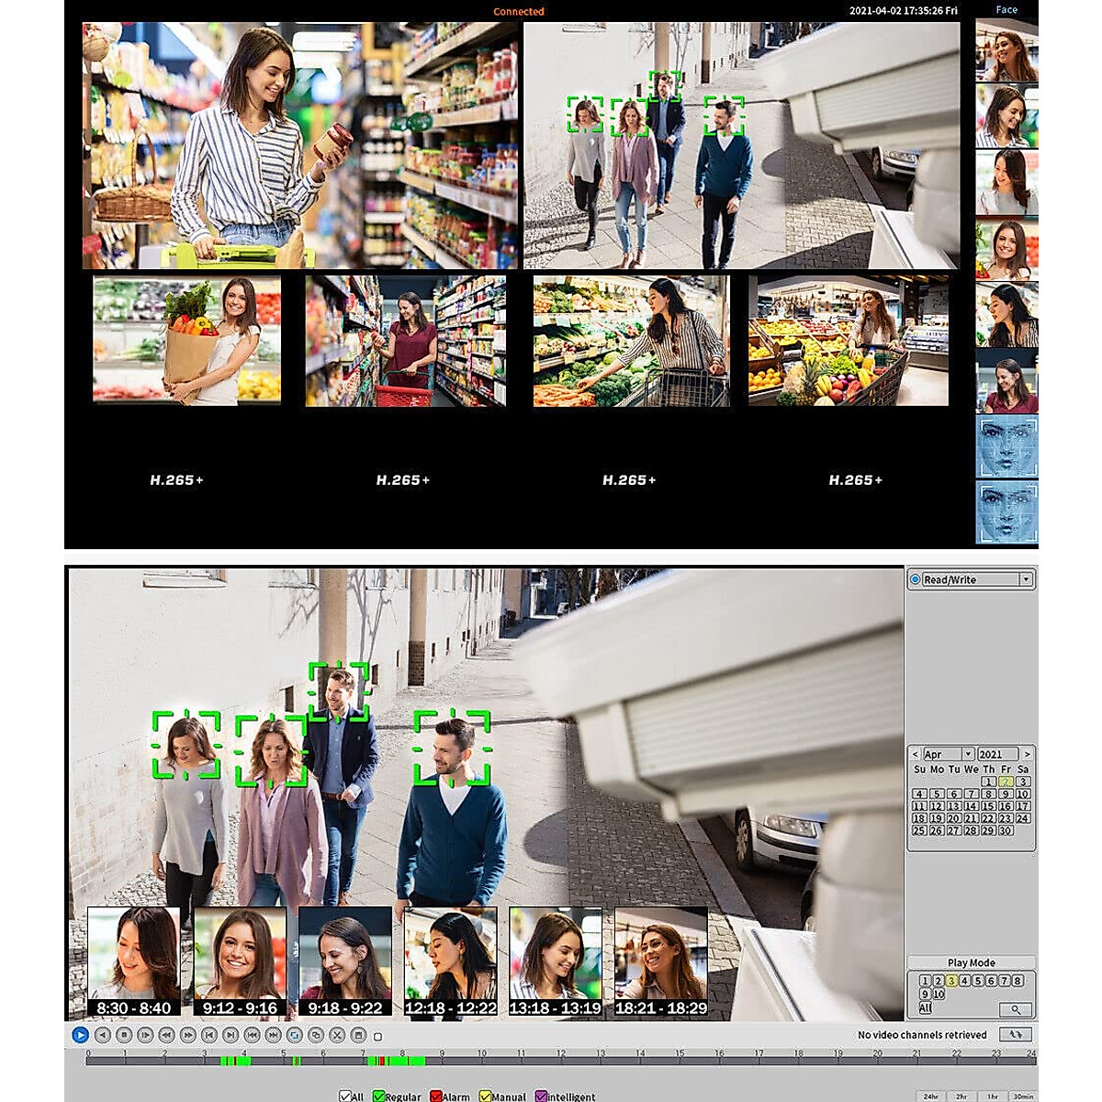Click the Stop playback button
The image size is (1102, 1102).
click(124, 1035)
